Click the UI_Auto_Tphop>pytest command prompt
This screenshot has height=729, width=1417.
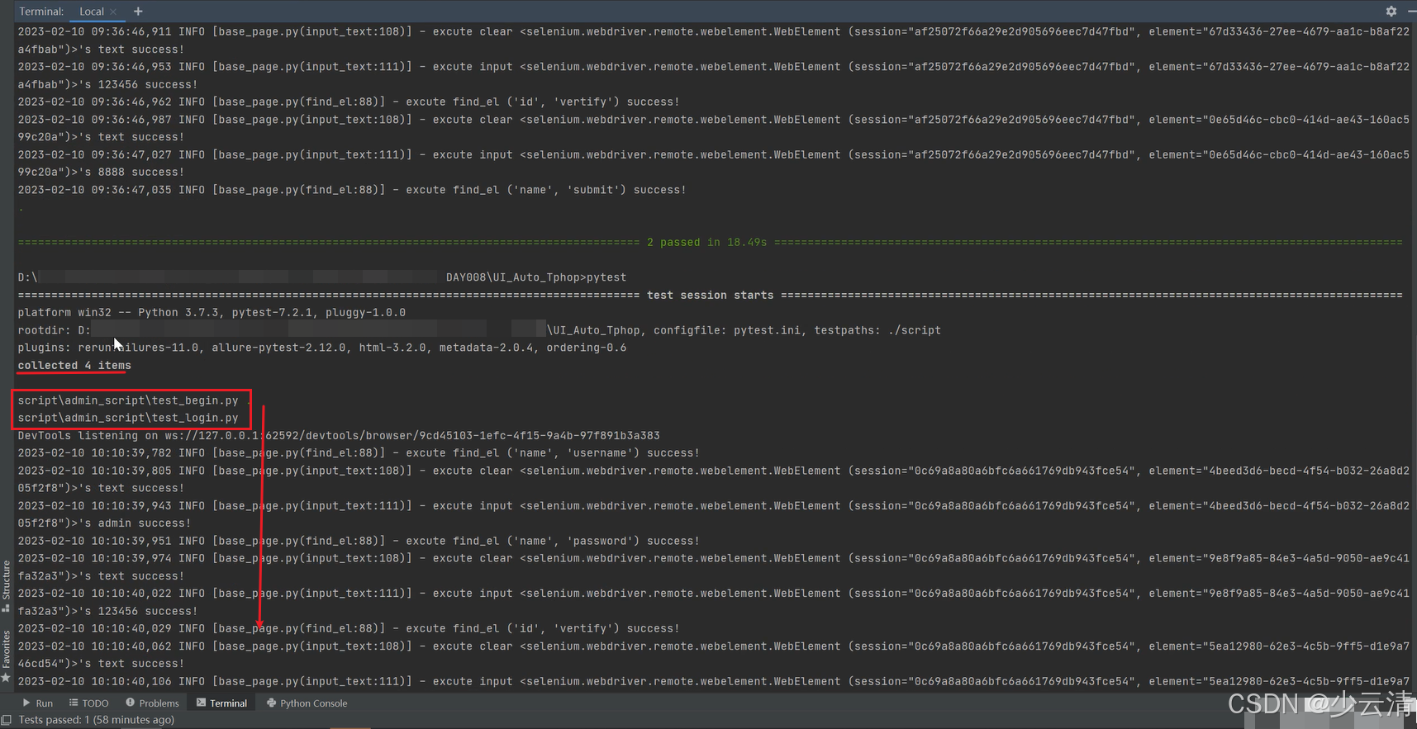click(536, 277)
